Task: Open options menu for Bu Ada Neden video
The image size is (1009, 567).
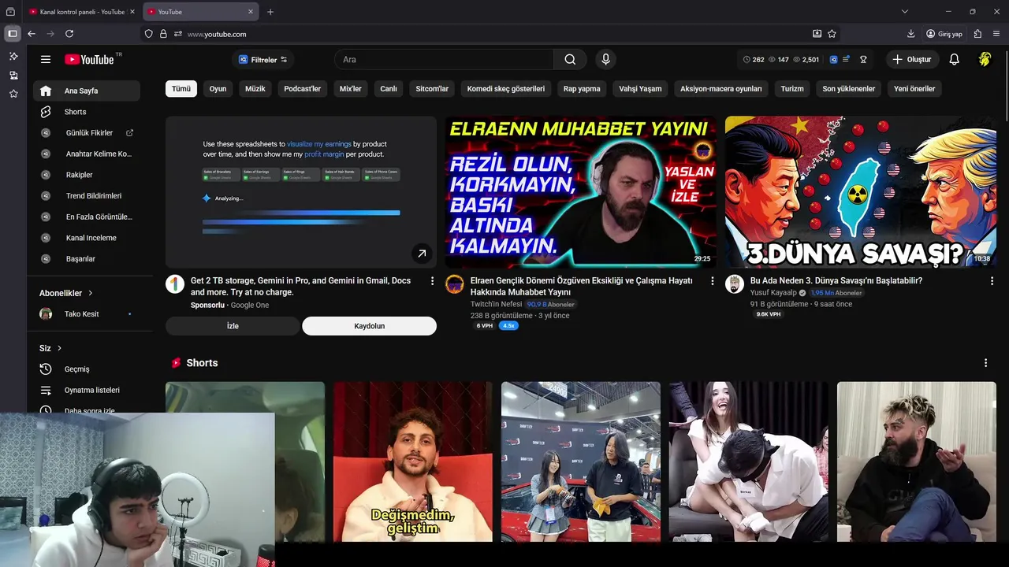Action: coord(992,281)
